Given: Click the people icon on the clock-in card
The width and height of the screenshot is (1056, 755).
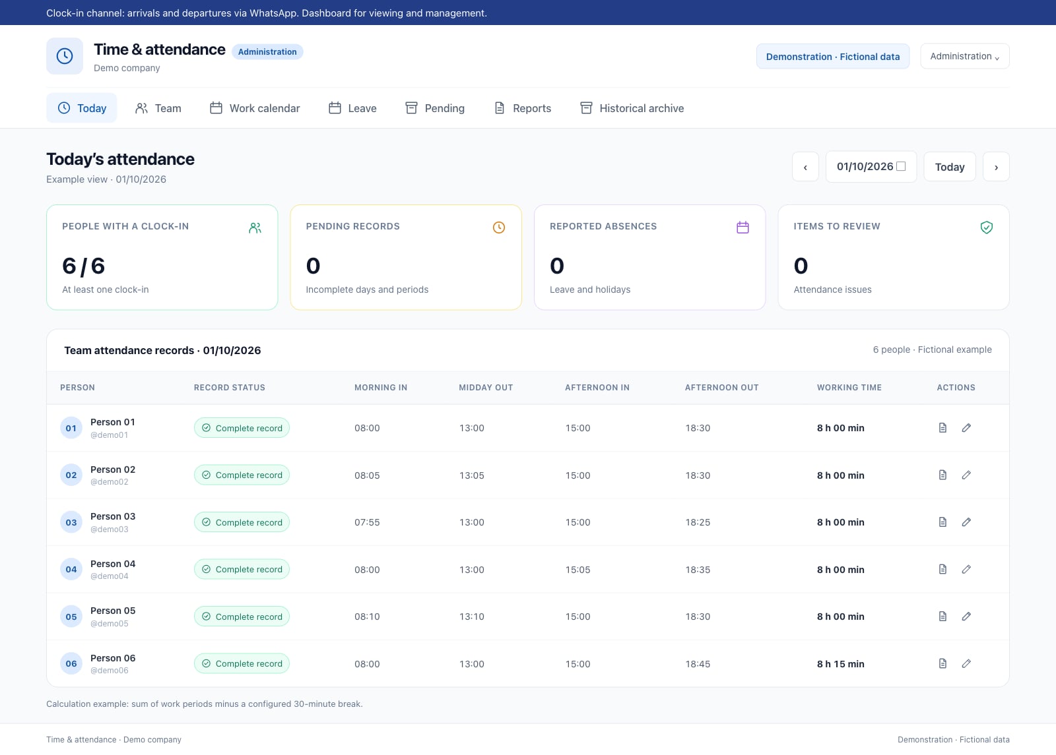Looking at the screenshot, I should (x=255, y=227).
